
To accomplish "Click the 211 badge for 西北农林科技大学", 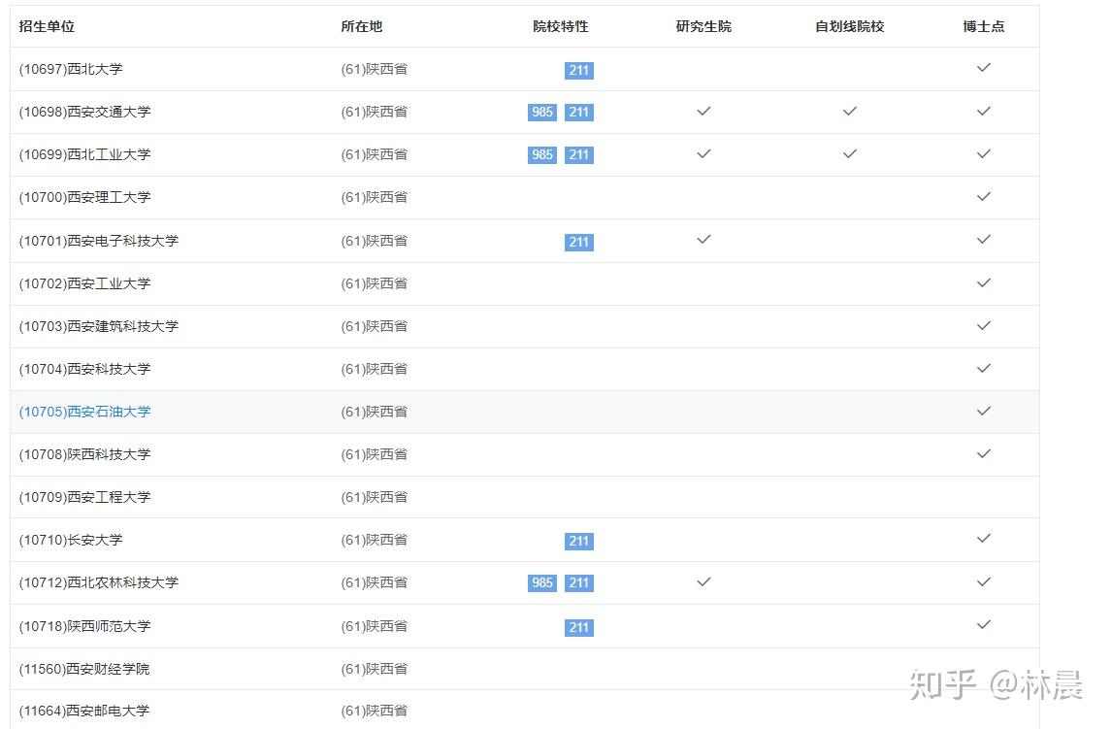I will [x=579, y=583].
